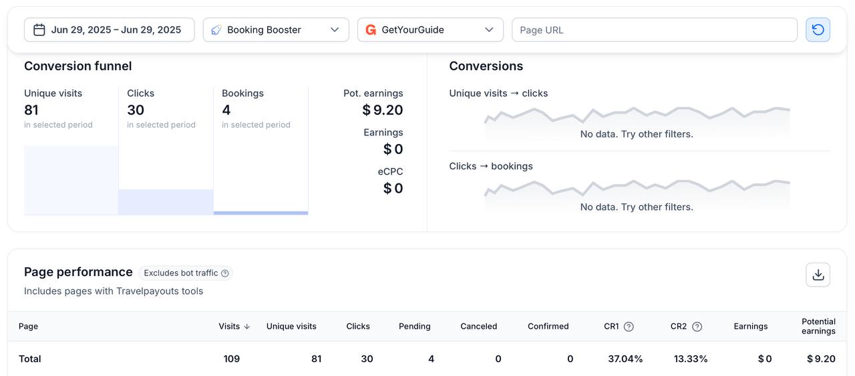Click the Booking Booster rocket icon
855x376 pixels.
click(216, 30)
